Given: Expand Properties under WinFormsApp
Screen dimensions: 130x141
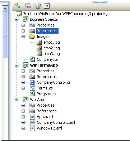Looking at the screenshot, I should 23,71.
